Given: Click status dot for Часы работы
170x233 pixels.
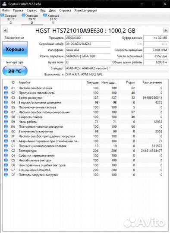Looking at the screenshot, I should (6, 122).
